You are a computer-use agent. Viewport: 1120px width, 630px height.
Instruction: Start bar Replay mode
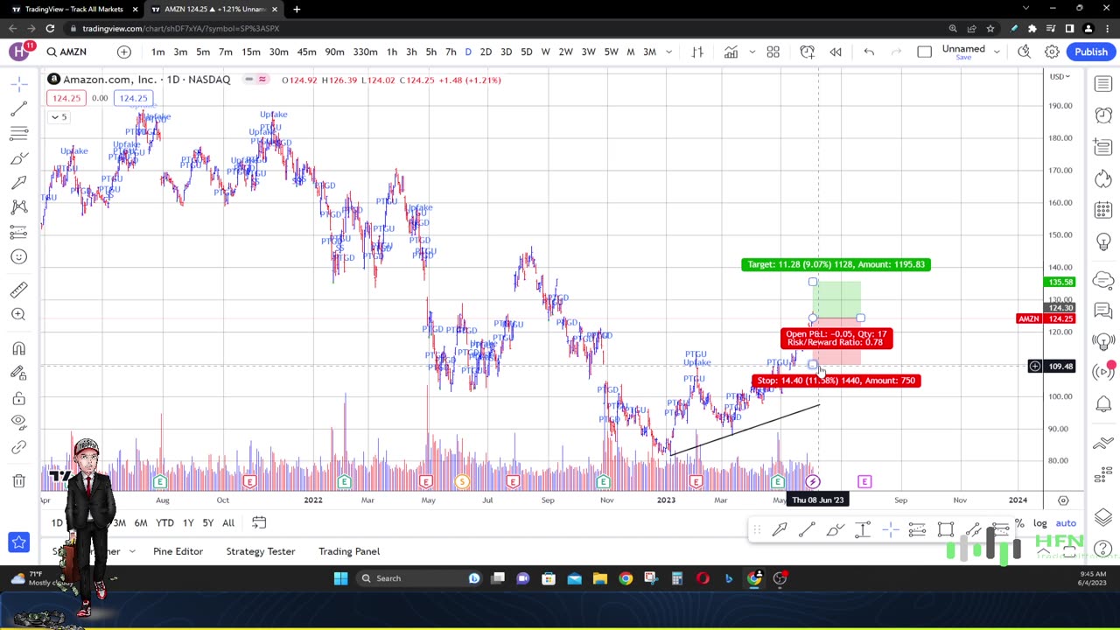(836, 52)
